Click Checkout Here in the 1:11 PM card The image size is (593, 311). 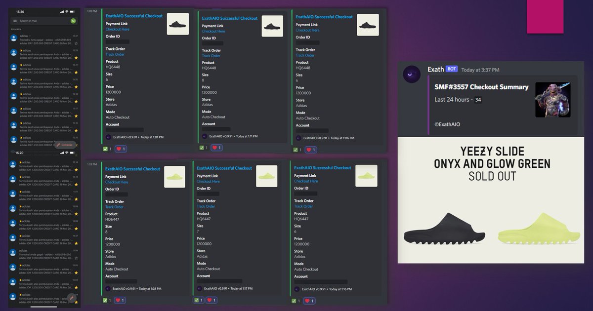point(213,31)
